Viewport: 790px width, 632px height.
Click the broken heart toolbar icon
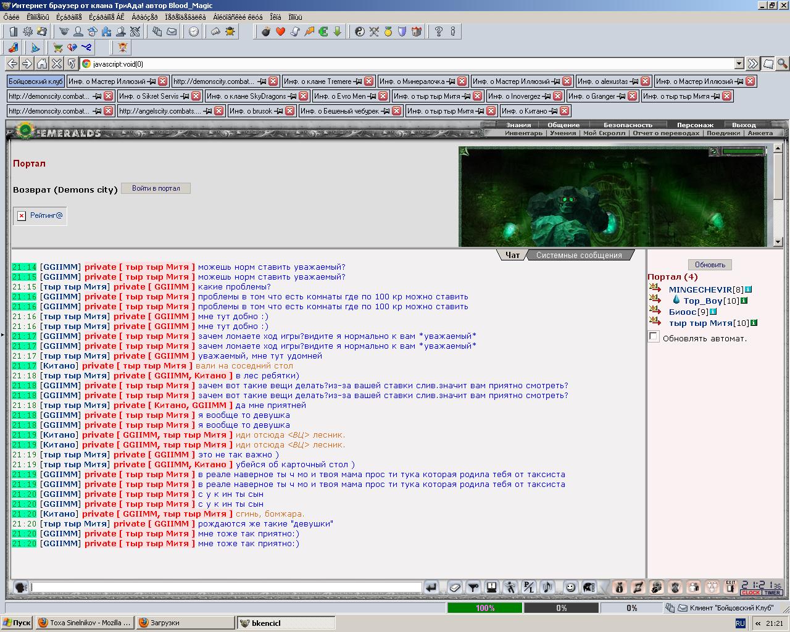pos(72,48)
